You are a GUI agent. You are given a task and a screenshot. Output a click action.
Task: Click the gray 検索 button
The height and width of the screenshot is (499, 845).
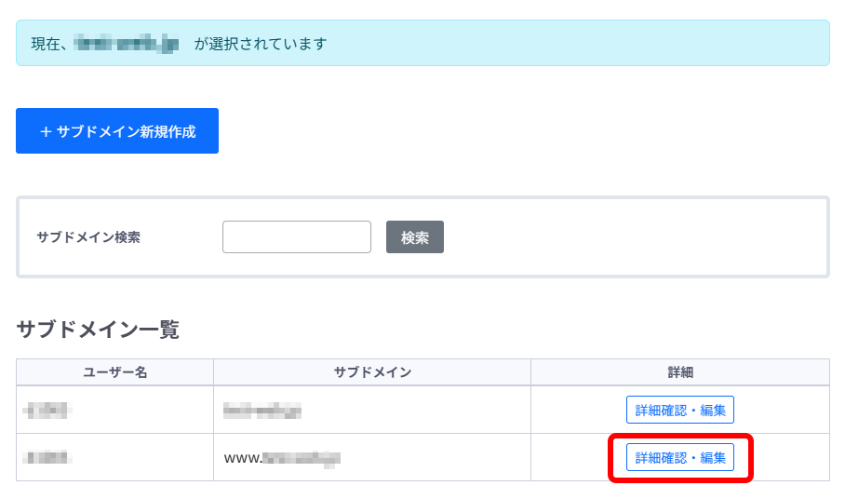coord(414,236)
